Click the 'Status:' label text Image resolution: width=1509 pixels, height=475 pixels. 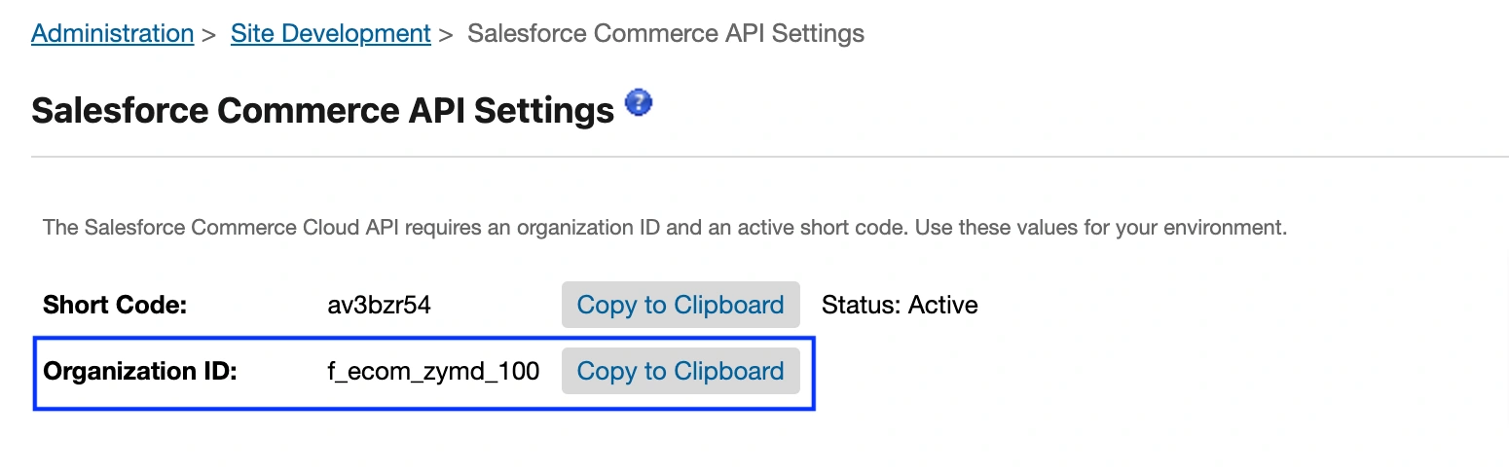[x=861, y=306]
